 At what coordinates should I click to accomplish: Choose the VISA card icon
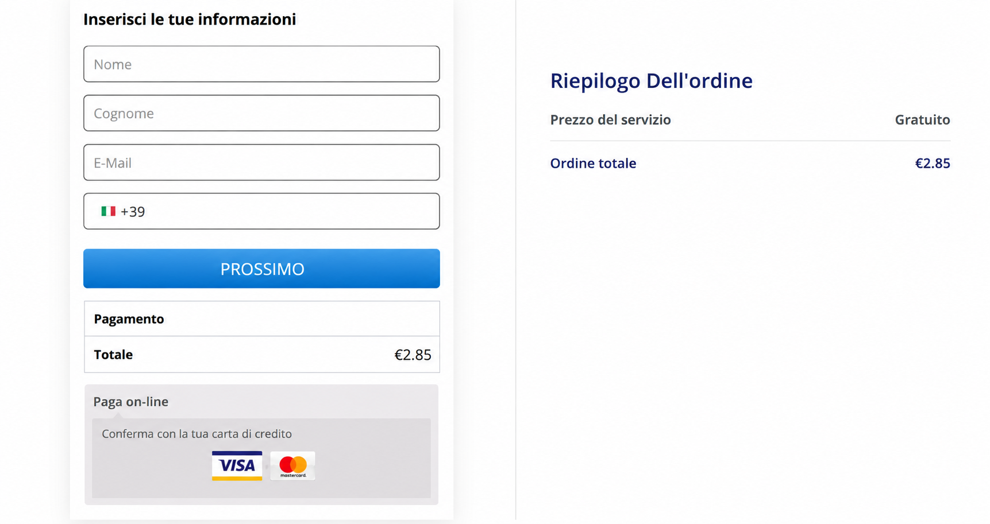(237, 465)
